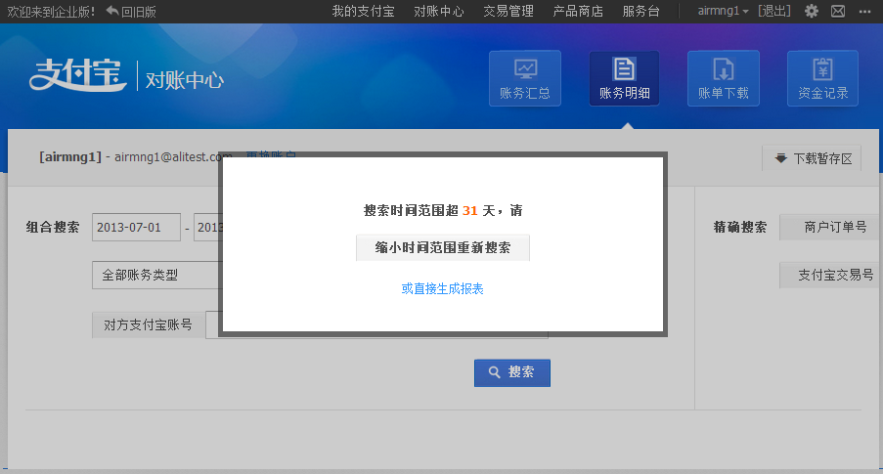Click the Alipay logo
883x474 pixels.
click(77, 75)
